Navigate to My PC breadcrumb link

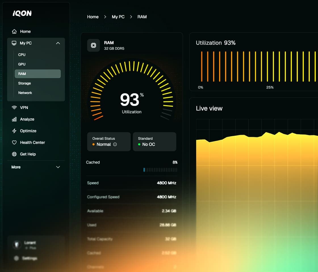[x=118, y=17]
